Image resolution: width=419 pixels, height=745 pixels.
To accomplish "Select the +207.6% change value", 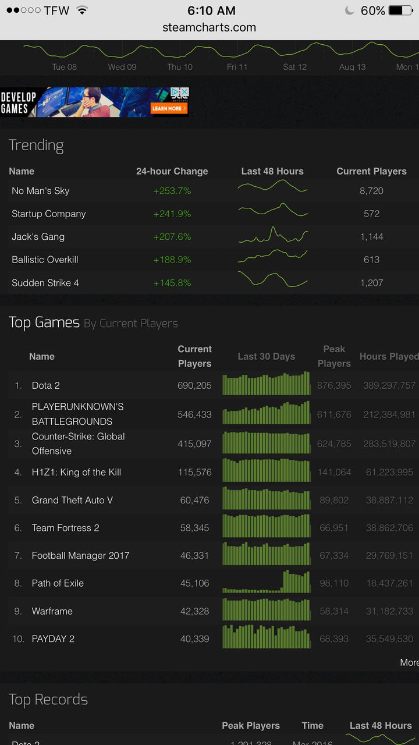I will pos(172,237).
